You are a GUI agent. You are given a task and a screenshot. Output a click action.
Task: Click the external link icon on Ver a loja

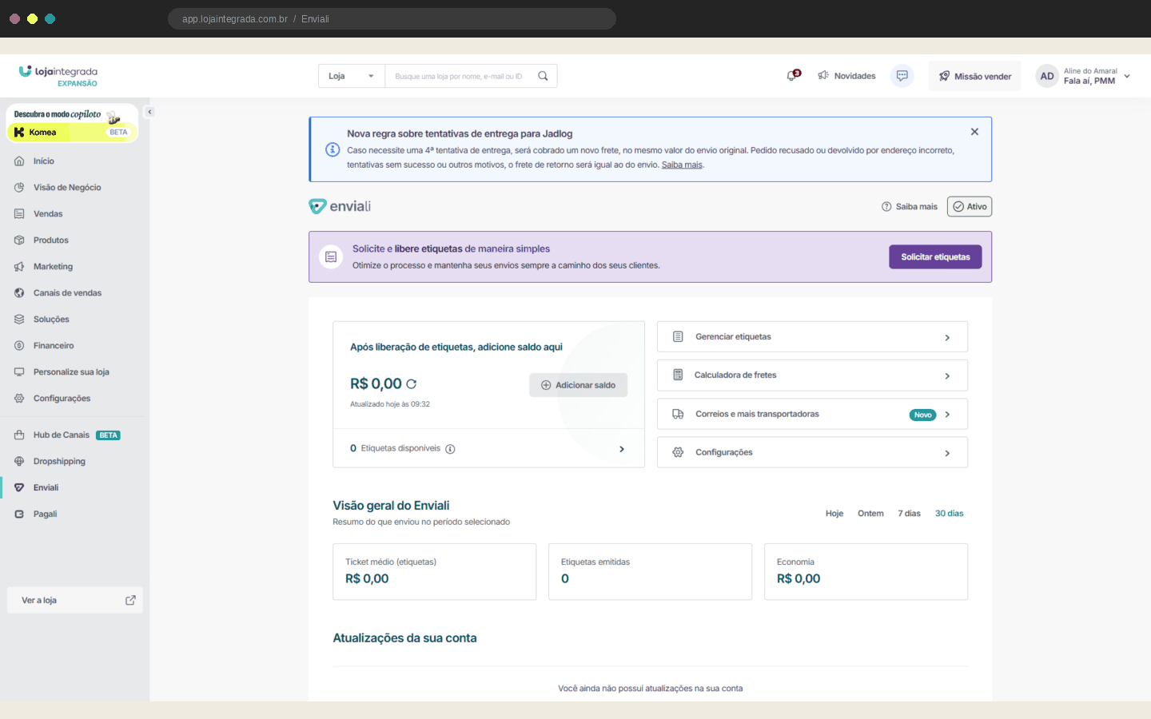(x=130, y=601)
